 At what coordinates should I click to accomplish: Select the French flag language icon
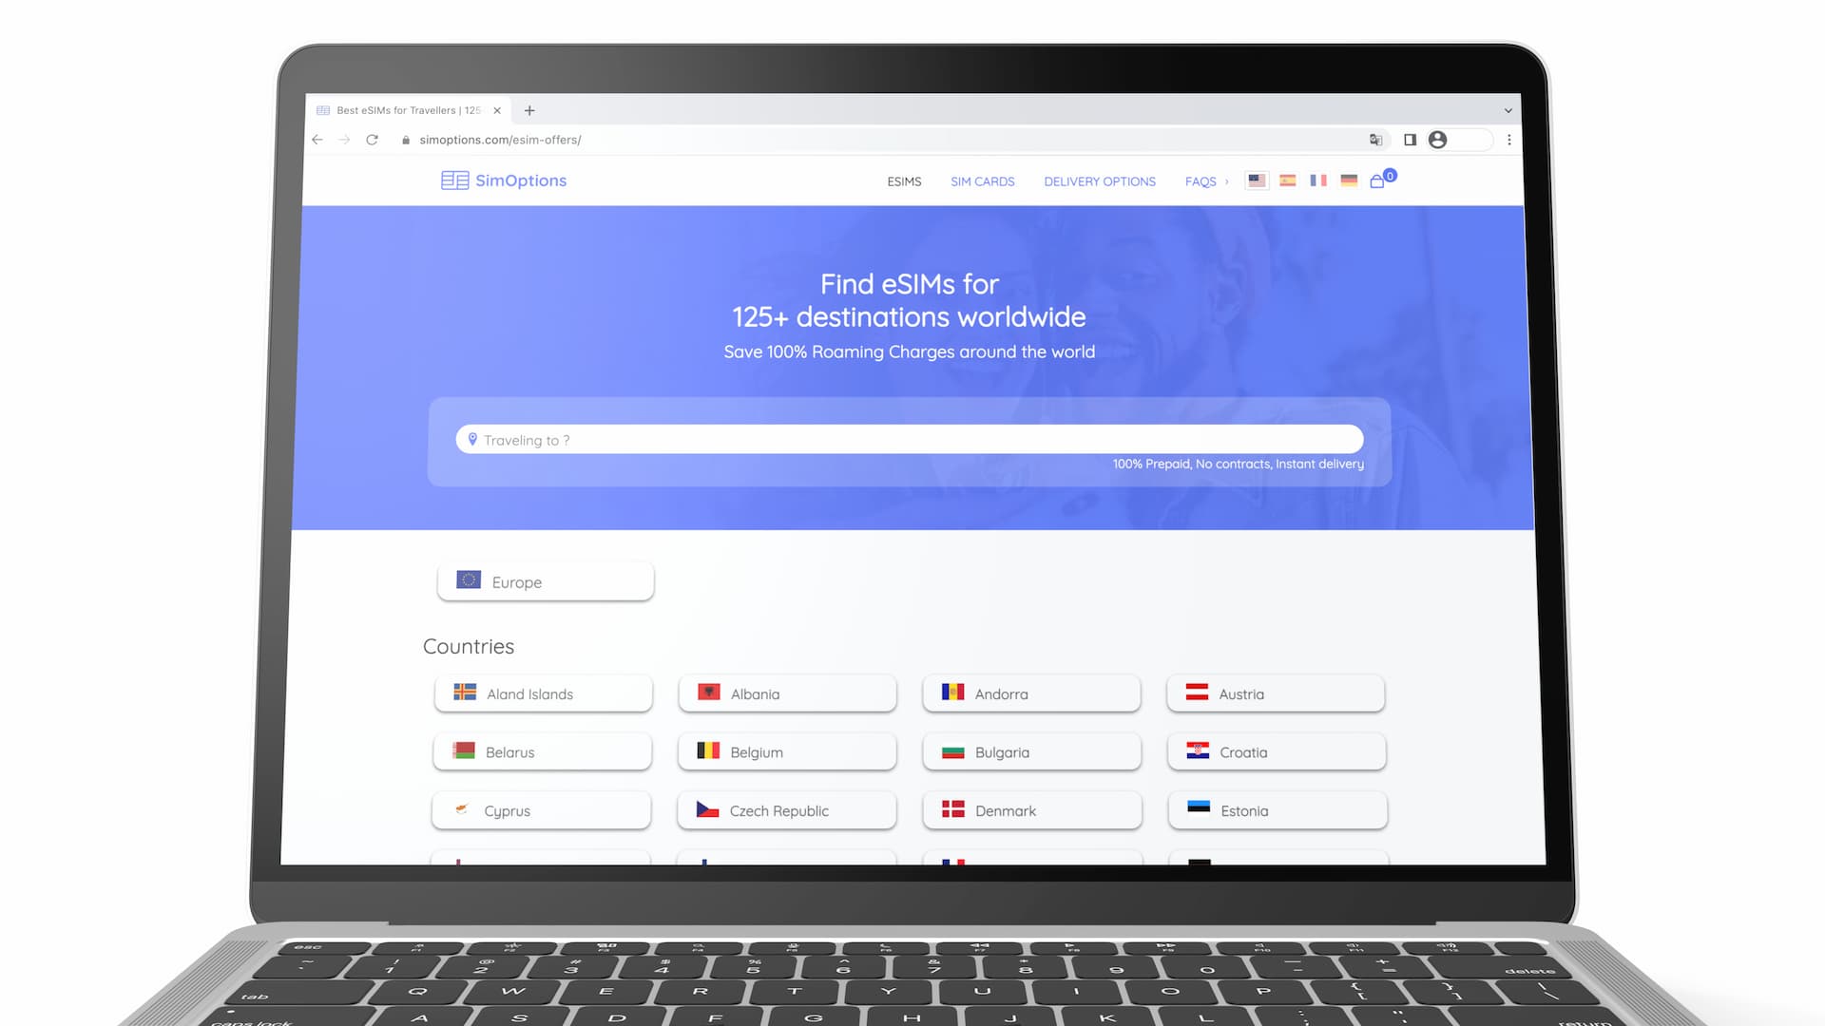tap(1316, 180)
